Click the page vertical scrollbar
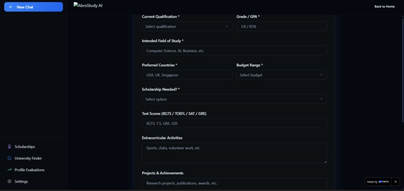The image size is (404, 191). tap(402, 70)
